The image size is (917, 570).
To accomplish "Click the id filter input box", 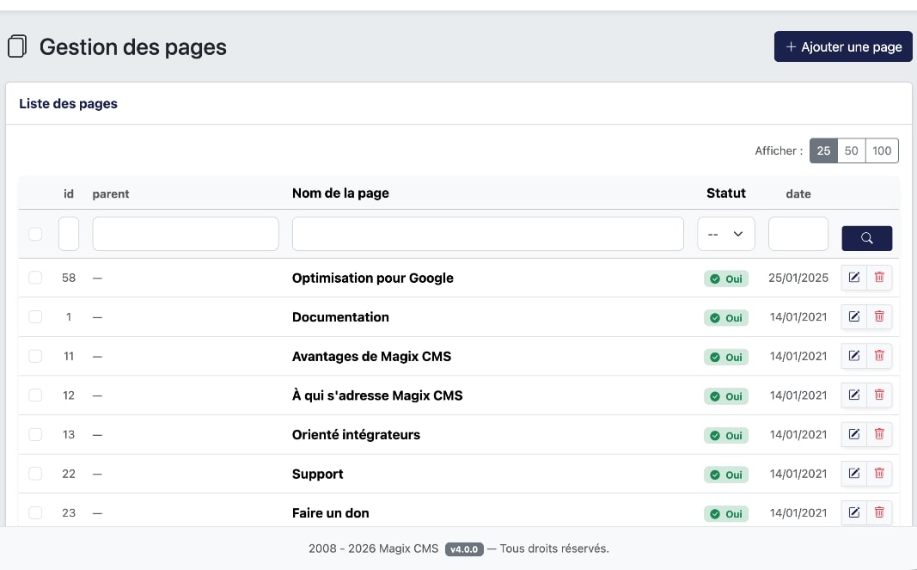I will [69, 234].
